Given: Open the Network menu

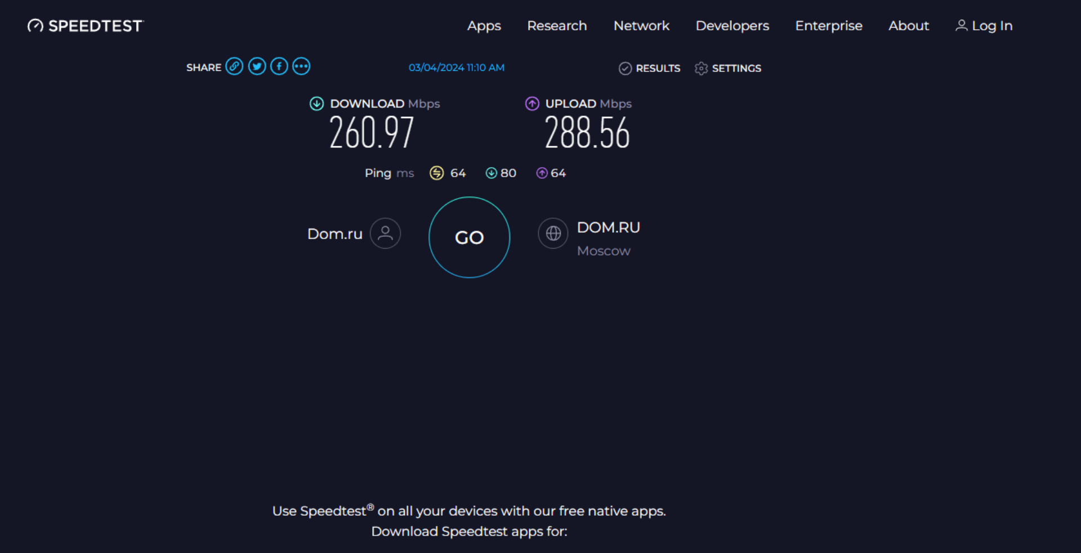Looking at the screenshot, I should [x=641, y=26].
